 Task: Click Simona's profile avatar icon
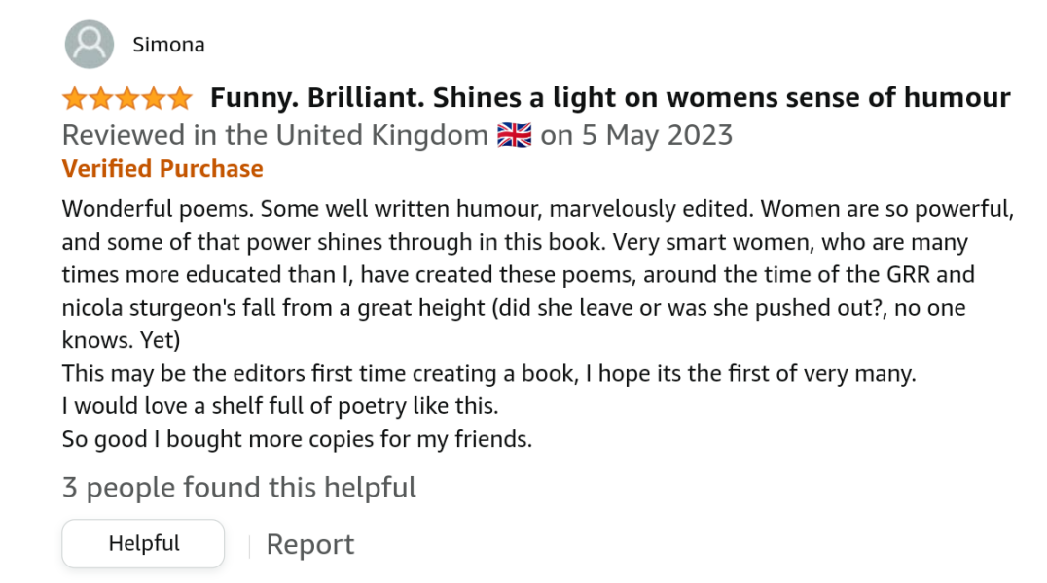89,44
